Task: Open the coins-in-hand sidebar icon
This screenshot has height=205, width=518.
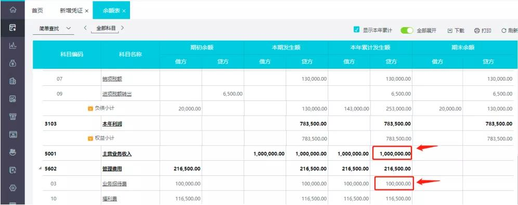Action: click(x=12, y=152)
